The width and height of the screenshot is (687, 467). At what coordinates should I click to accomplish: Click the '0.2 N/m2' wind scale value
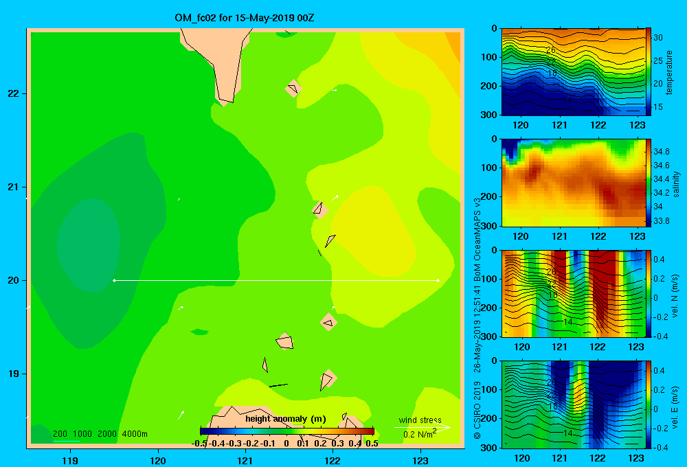(420, 434)
